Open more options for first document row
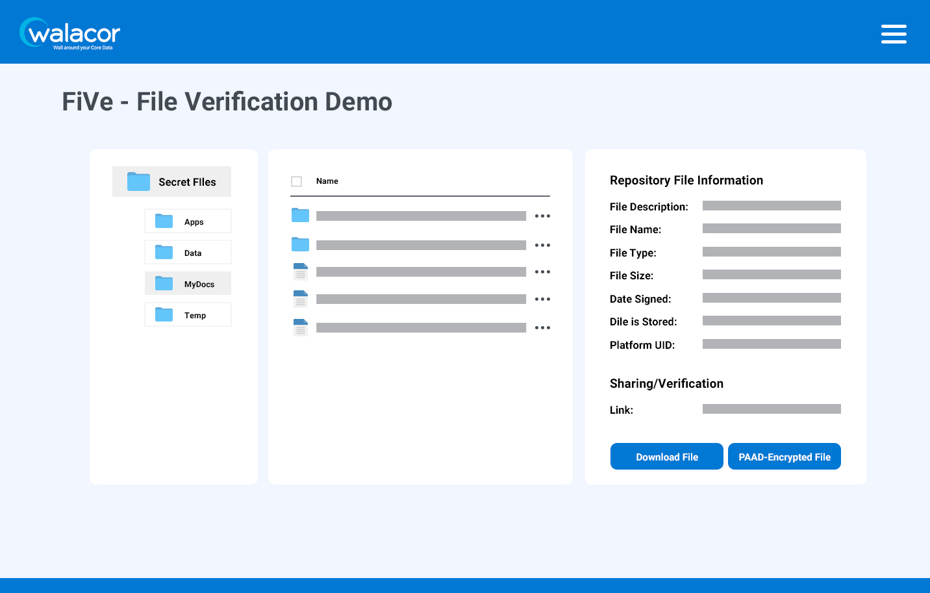Image resolution: width=930 pixels, height=593 pixels. tap(542, 272)
